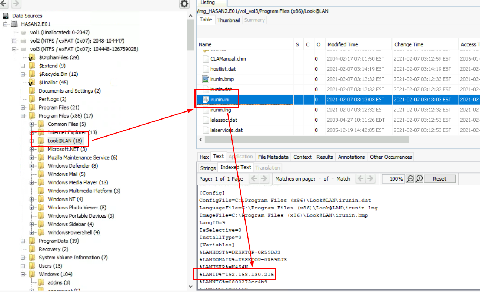Click the zoom in magnifier icon

[419, 179]
